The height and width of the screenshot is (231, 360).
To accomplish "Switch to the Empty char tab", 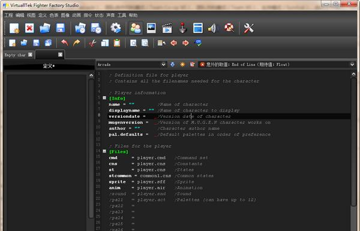I will [15, 55].
